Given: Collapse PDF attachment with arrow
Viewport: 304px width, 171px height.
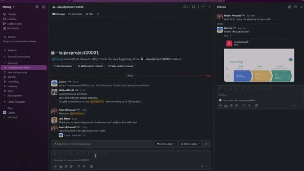Looking at the screenshot, I should pos(230,36).
